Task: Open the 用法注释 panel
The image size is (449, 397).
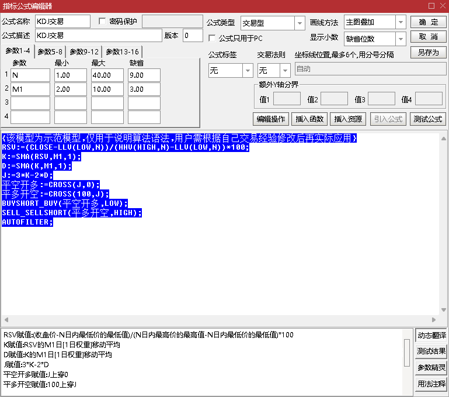Action: click(431, 384)
